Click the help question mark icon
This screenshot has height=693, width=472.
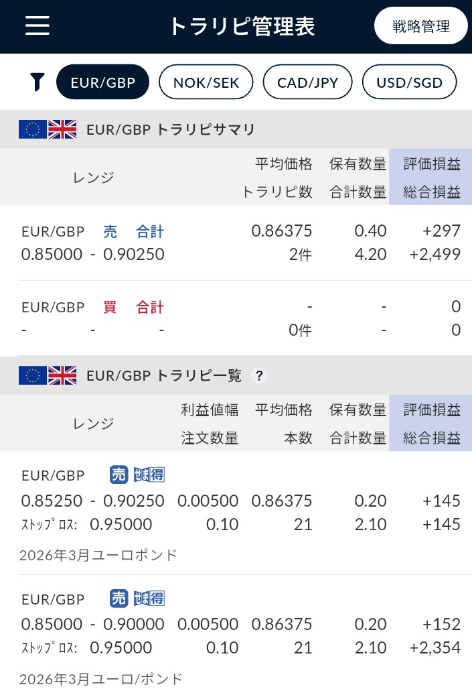pyautogui.click(x=259, y=376)
